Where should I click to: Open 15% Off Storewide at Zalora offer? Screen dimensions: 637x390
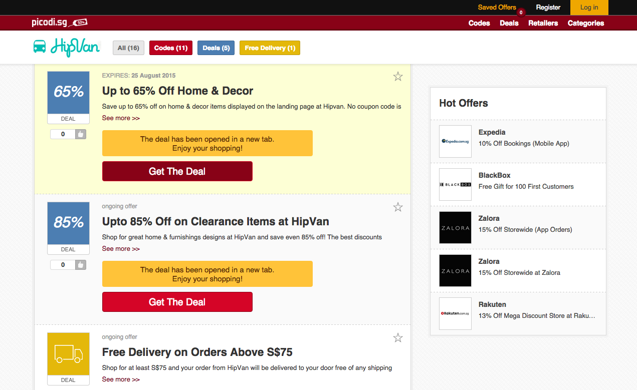[x=519, y=272]
